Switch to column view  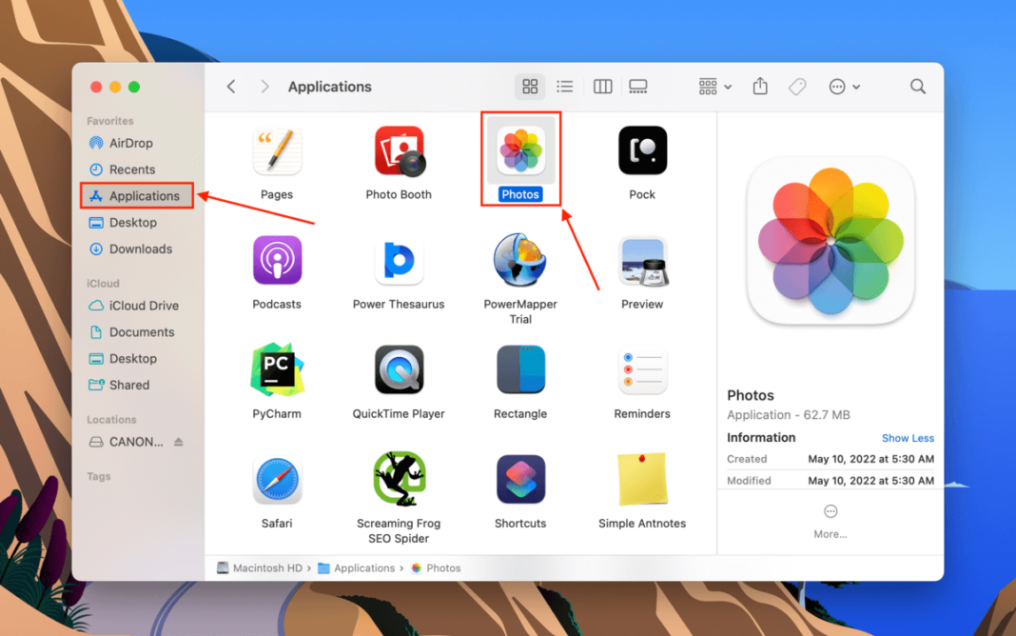[x=602, y=86]
